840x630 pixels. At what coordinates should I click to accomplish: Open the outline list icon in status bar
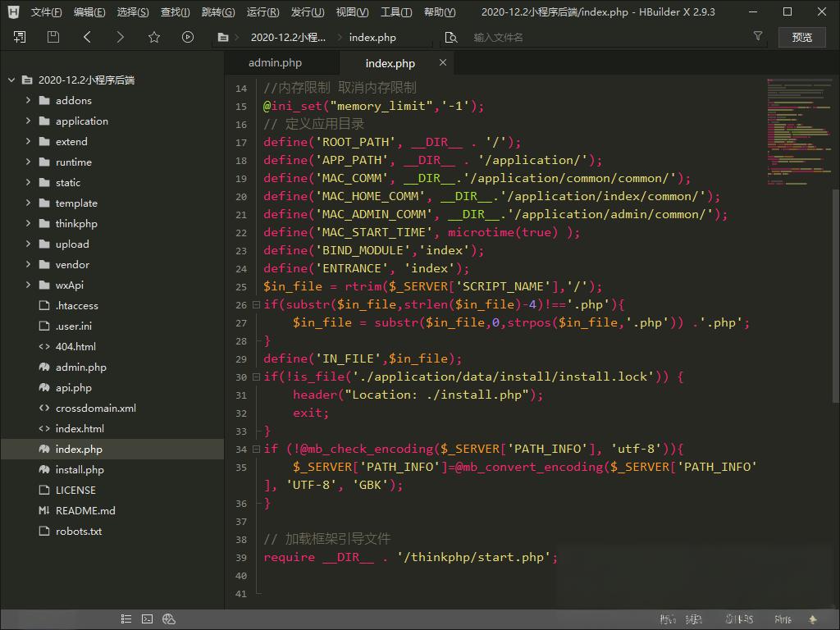coord(126,619)
